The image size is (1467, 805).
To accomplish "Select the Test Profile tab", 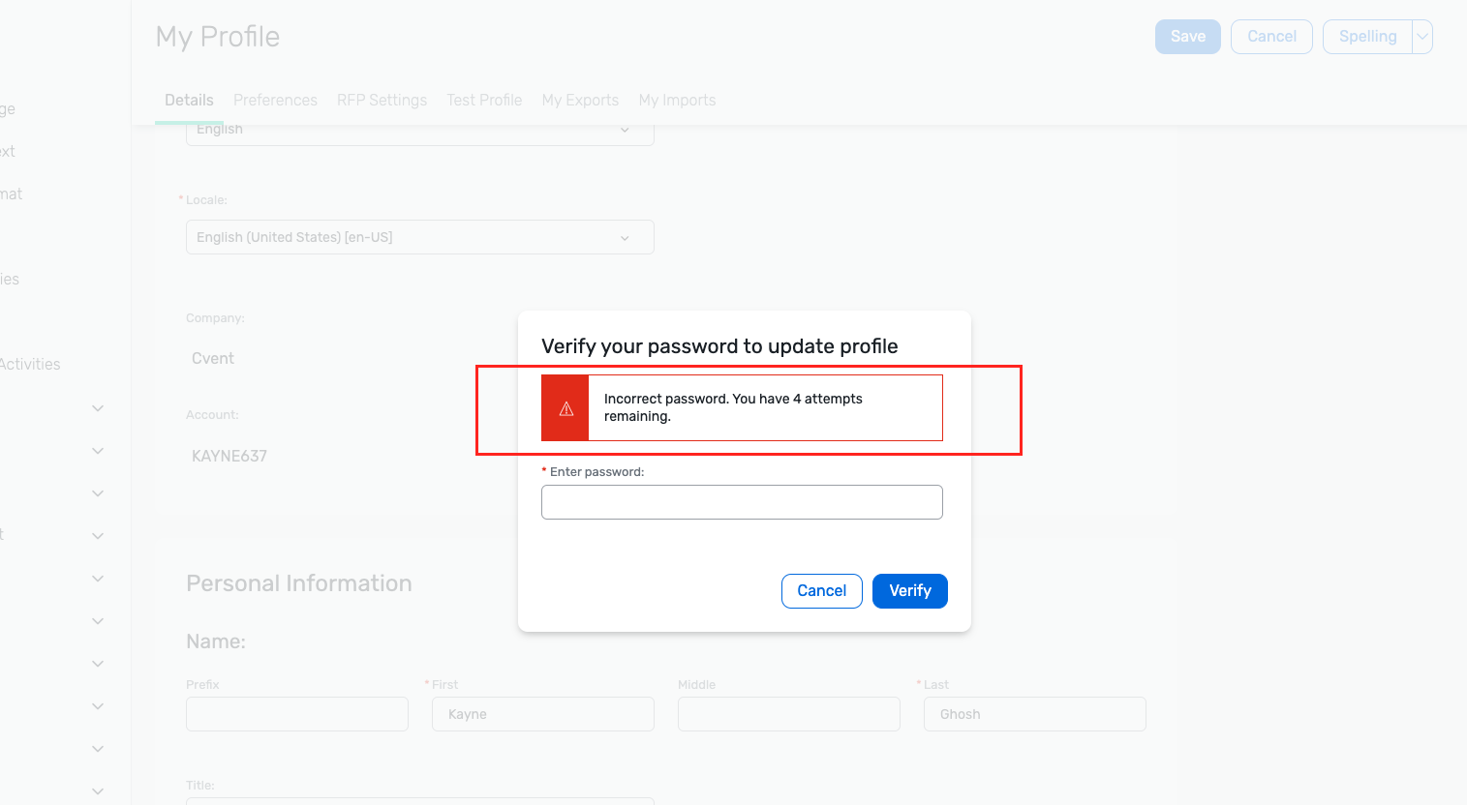I will tap(484, 101).
